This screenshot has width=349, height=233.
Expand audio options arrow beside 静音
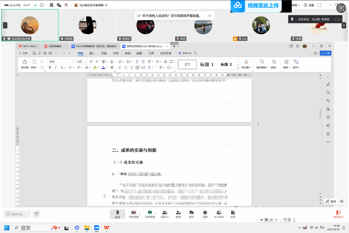tap(124, 214)
